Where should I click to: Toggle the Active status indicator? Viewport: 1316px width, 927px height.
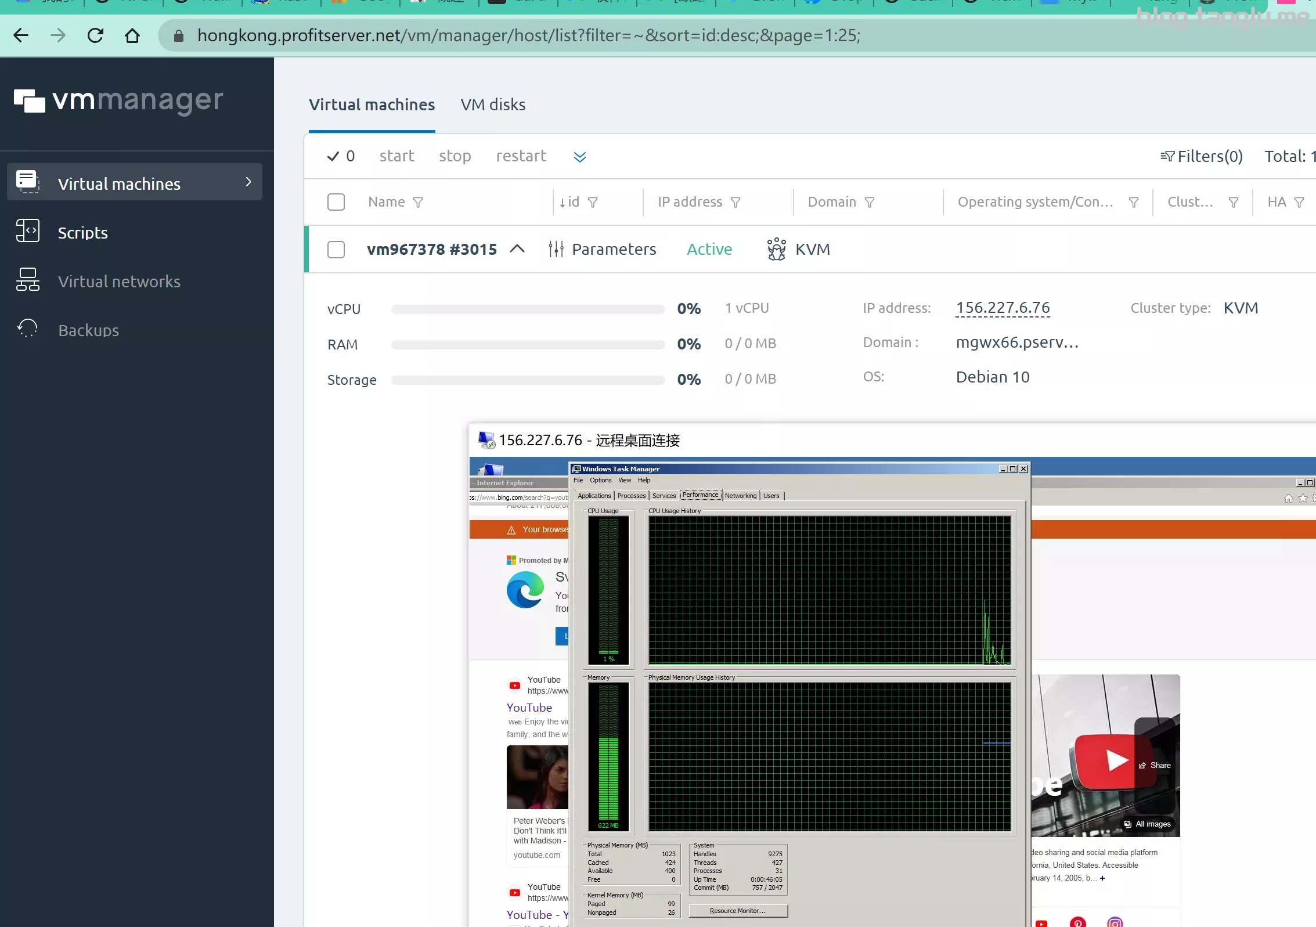coord(709,249)
